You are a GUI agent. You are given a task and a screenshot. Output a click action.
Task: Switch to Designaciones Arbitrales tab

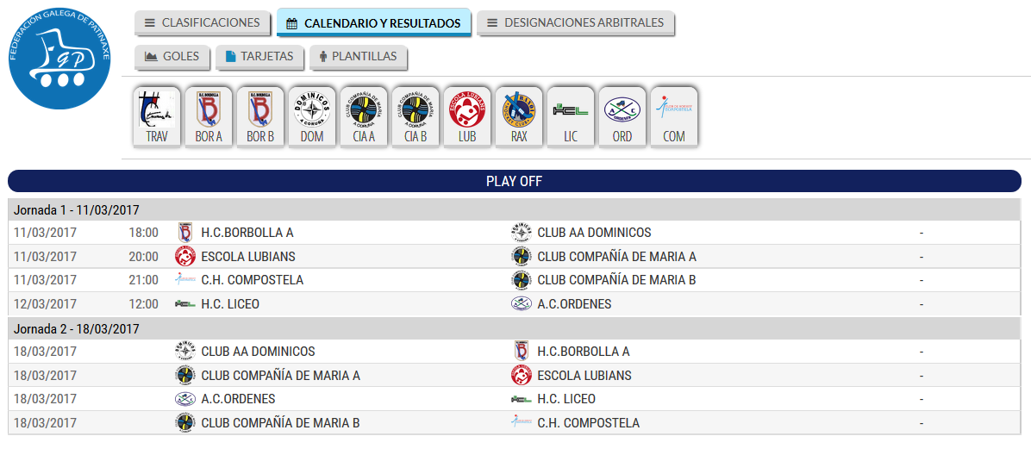(x=575, y=23)
